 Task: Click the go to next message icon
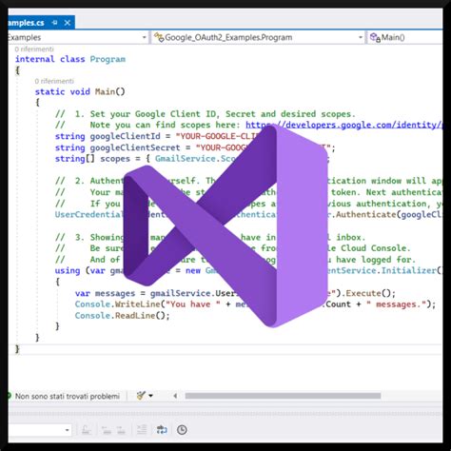[x=121, y=430]
